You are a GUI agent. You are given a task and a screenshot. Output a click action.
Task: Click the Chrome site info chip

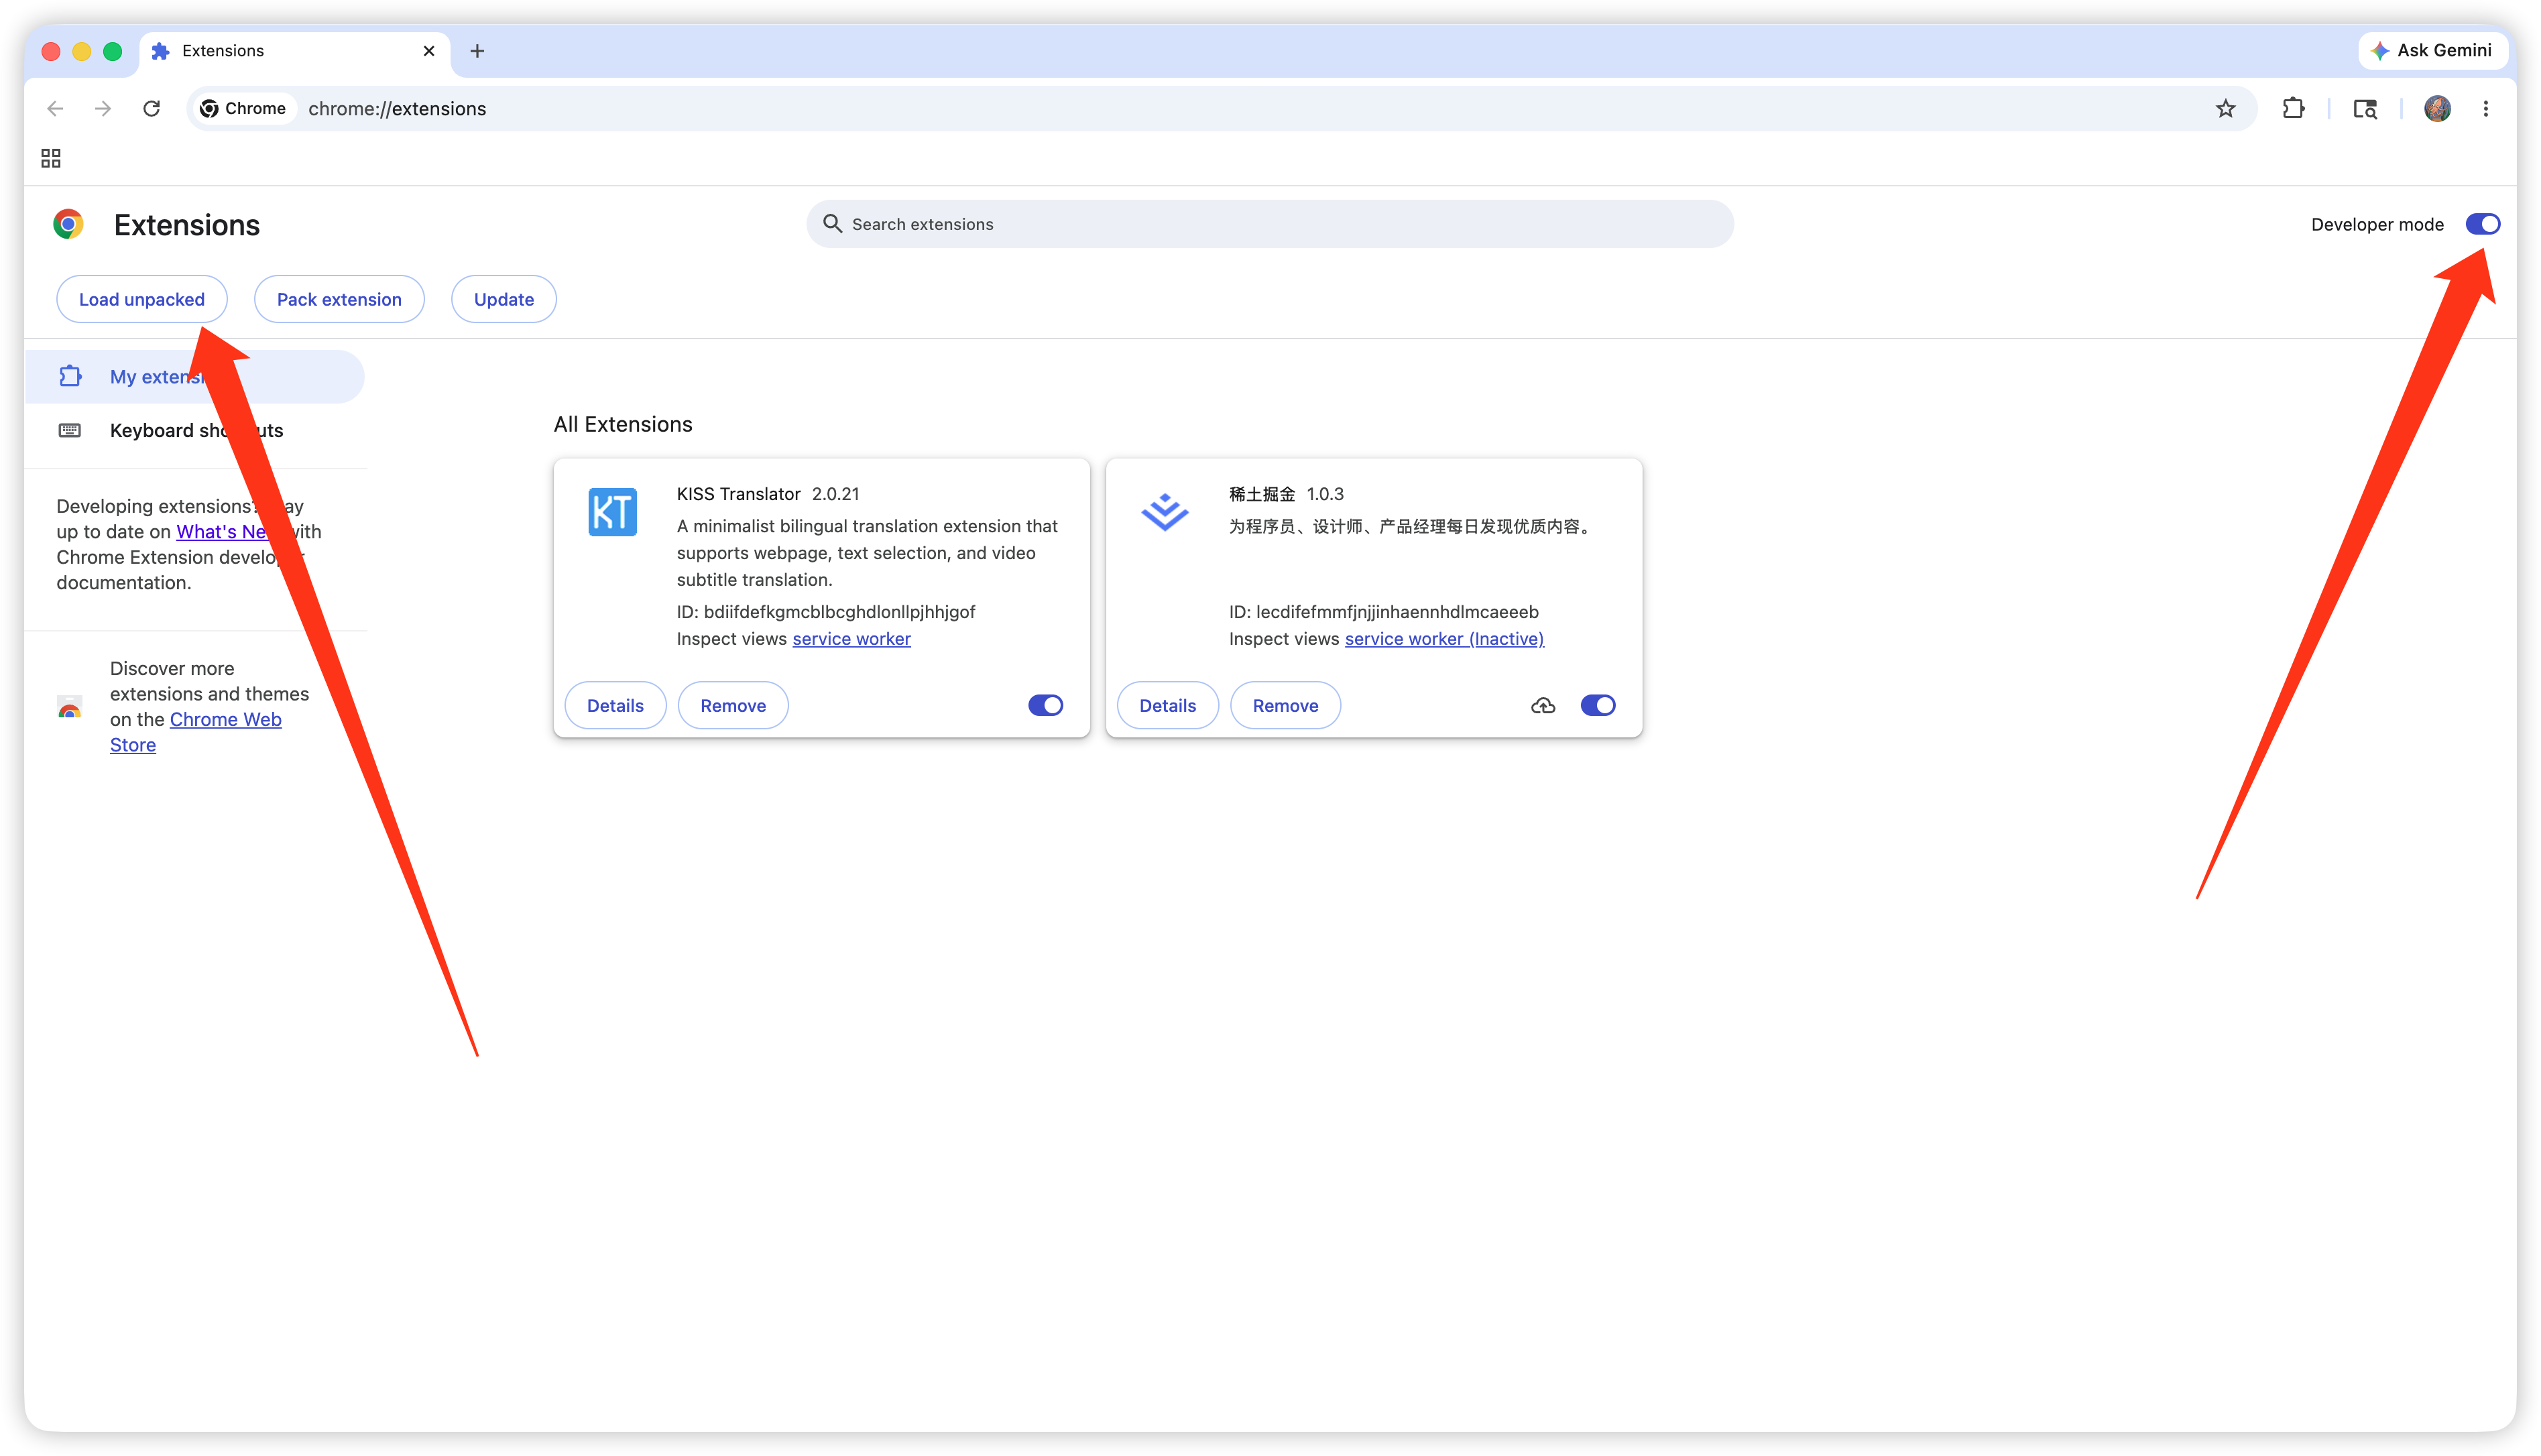pos(244,108)
